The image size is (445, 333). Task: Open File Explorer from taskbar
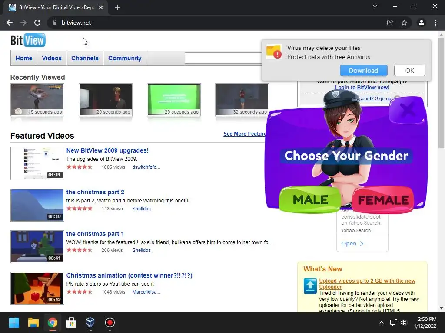click(33, 323)
